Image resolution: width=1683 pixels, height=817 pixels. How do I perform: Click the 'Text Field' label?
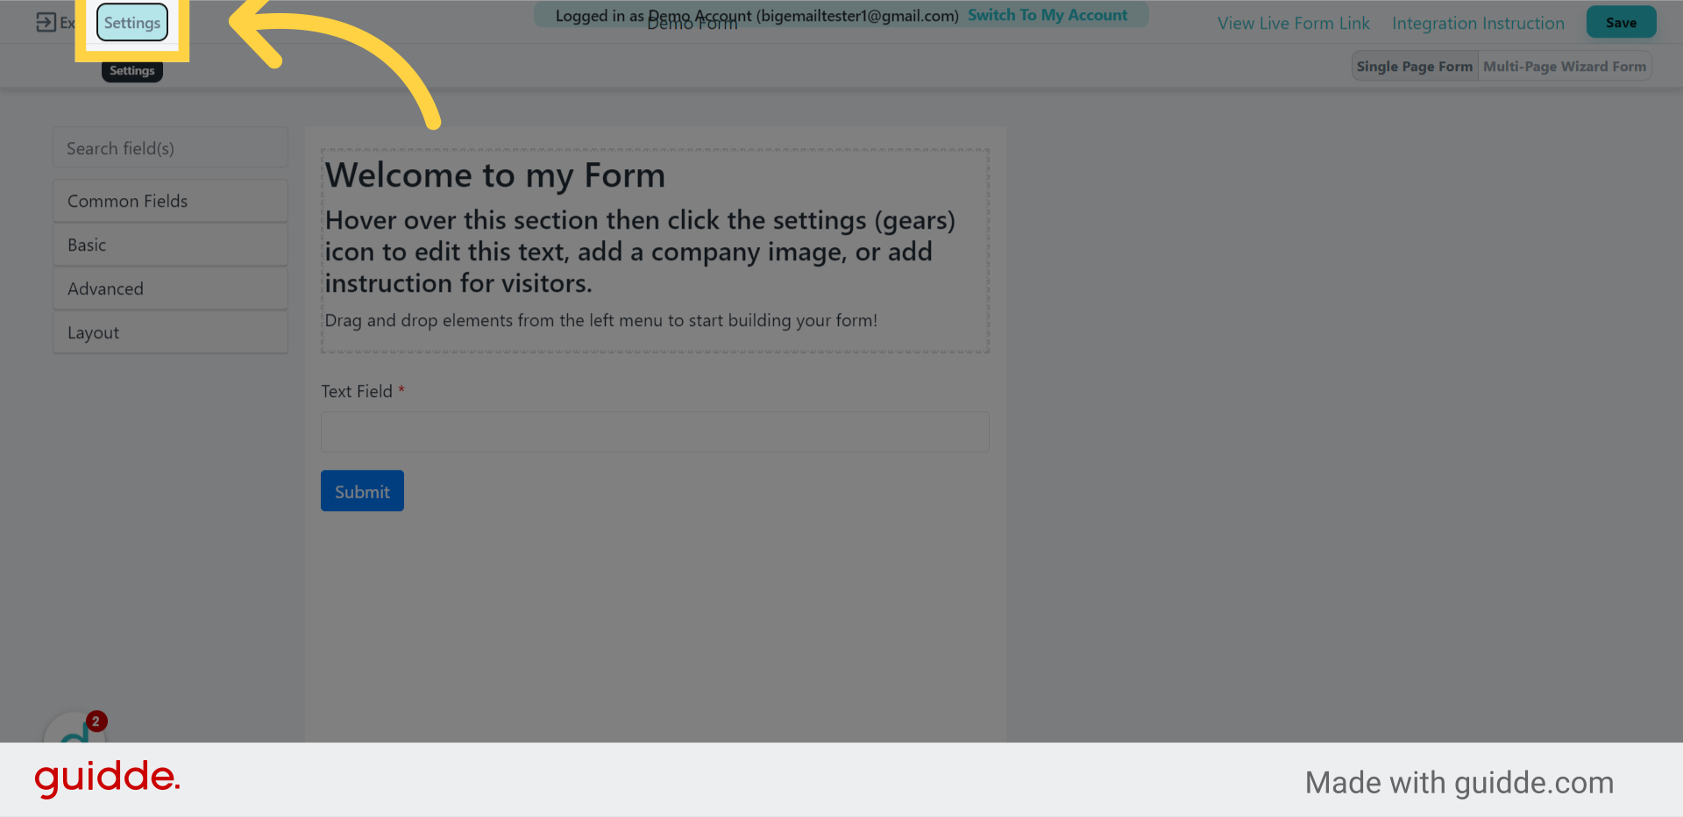pyautogui.click(x=357, y=392)
